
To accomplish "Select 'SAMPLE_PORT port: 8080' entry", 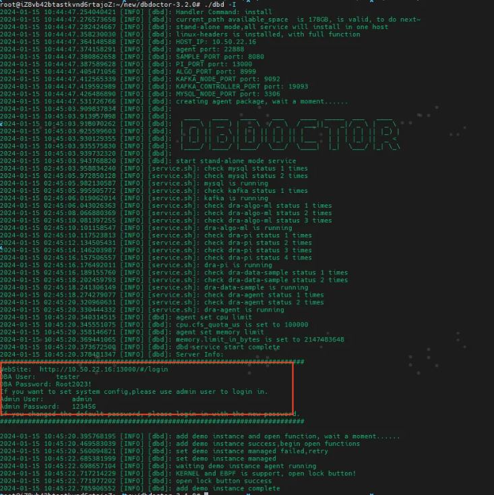I will [220, 57].
